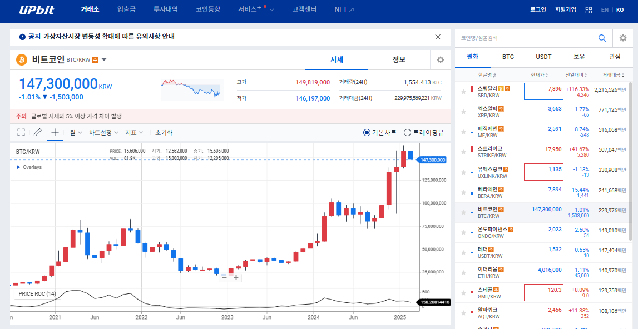This screenshot has width=638, height=329.
Task: Select the 트레이딩뷰 radio button
Action: [407, 133]
